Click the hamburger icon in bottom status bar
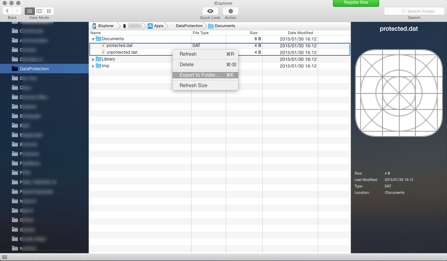 click(x=4, y=257)
